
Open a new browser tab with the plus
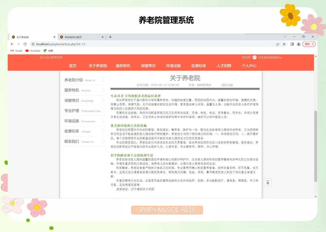(x=110, y=37)
